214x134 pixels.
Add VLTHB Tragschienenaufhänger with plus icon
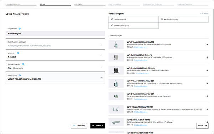(207, 45)
